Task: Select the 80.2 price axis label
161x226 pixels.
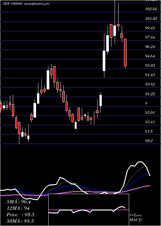Action: 149,141
